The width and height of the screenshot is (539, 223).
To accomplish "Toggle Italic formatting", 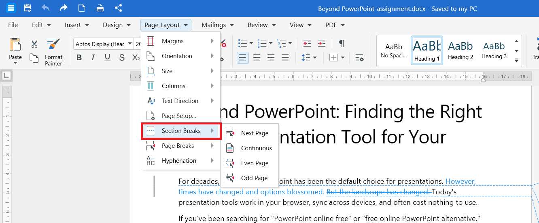I will 93,58.
